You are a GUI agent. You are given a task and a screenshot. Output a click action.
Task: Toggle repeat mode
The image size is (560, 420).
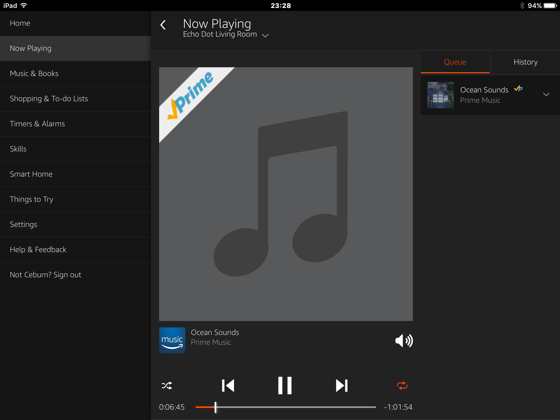pyautogui.click(x=402, y=386)
